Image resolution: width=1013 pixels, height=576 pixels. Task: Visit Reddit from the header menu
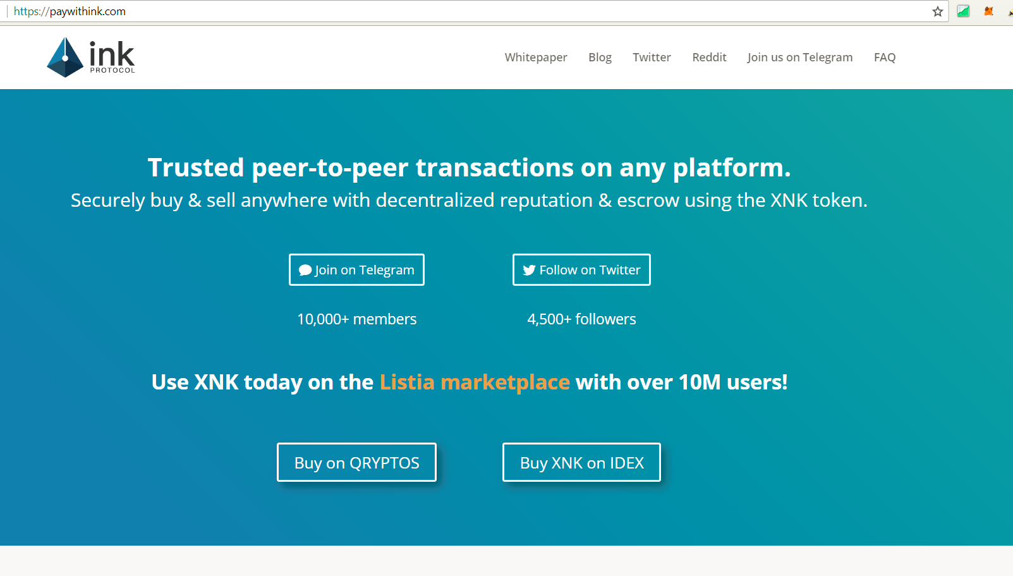click(709, 58)
